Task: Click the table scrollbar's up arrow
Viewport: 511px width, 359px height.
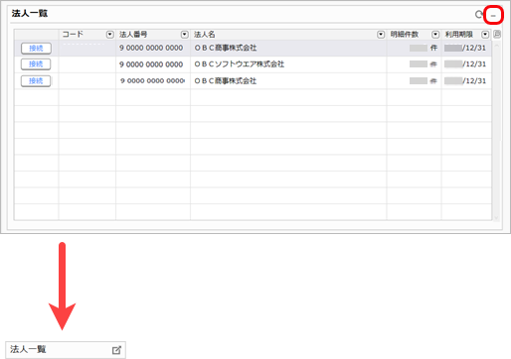Action: [496, 46]
